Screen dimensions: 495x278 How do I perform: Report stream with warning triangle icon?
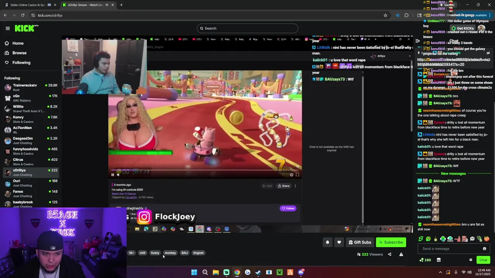401,254
